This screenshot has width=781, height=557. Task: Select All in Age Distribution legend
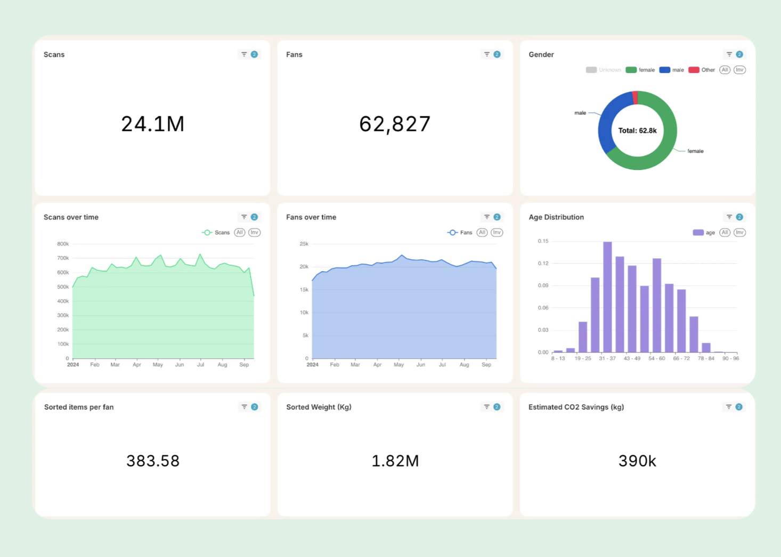tap(725, 233)
